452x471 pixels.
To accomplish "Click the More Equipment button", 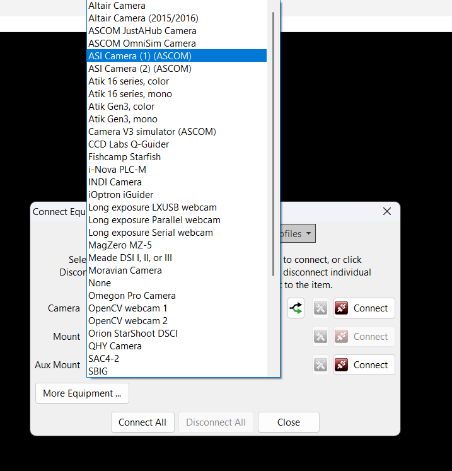I will [x=82, y=393].
